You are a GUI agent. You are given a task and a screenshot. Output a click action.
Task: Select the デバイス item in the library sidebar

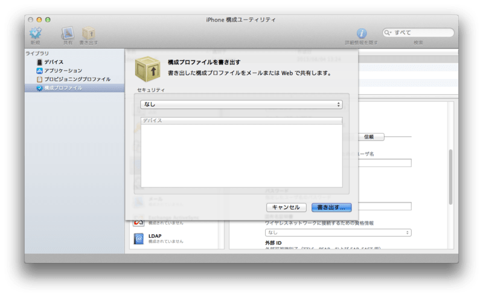[74, 62]
